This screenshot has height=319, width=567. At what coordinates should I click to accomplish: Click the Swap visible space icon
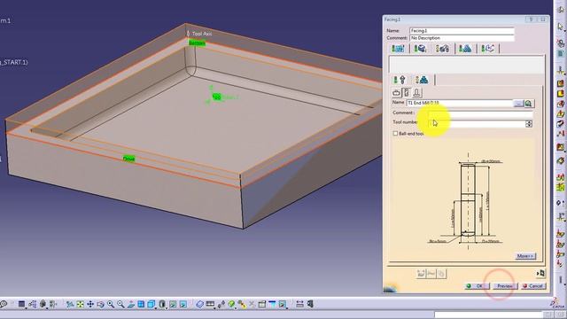point(183,305)
